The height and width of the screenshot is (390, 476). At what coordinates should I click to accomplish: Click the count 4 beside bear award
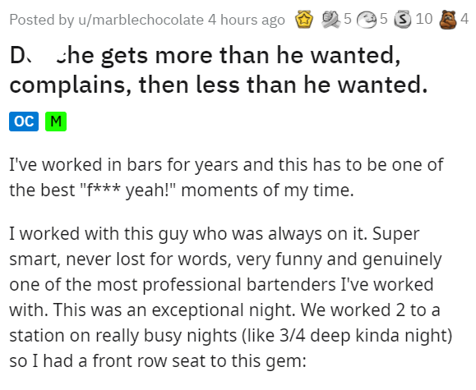464,19
